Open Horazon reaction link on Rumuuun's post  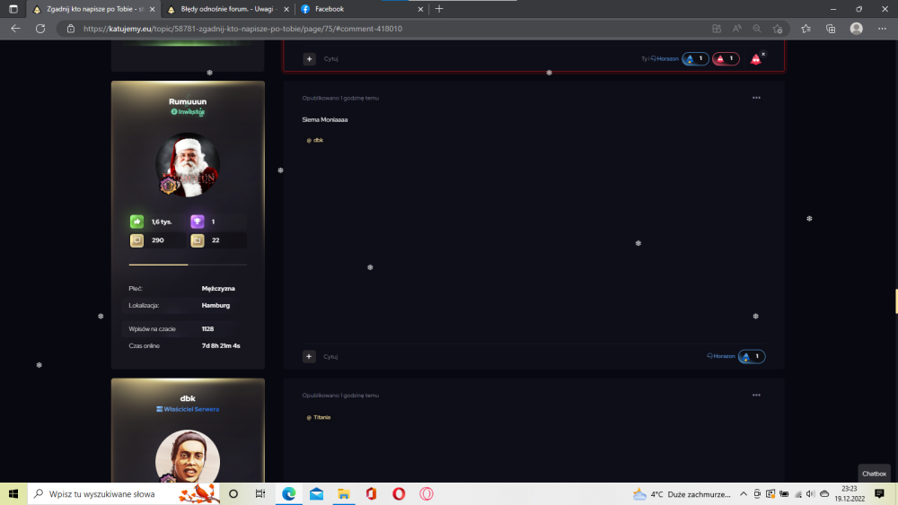(721, 356)
